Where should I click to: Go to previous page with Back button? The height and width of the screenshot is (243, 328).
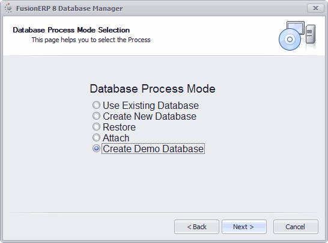click(196, 227)
